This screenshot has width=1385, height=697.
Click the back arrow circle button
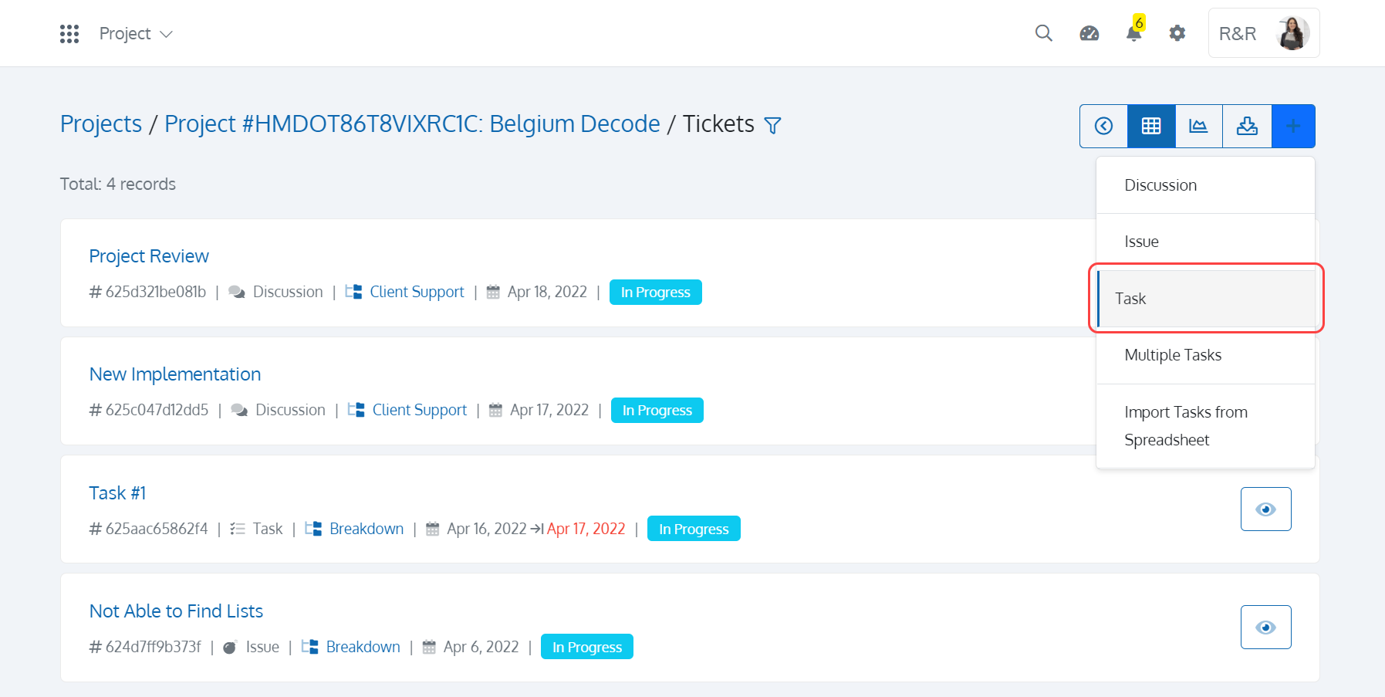coord(1104,126)
